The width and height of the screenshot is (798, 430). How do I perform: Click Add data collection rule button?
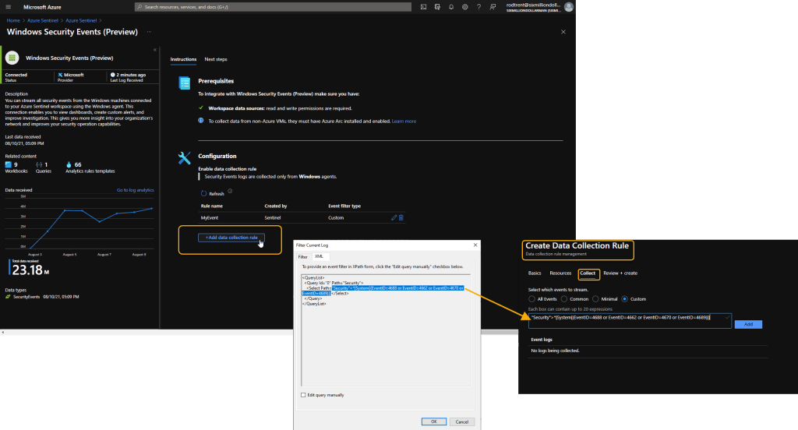tap(231, 238)
